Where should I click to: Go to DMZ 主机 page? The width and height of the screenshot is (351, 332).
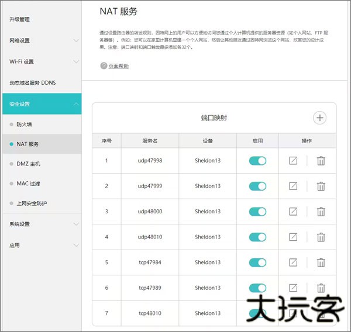[28, 164]
